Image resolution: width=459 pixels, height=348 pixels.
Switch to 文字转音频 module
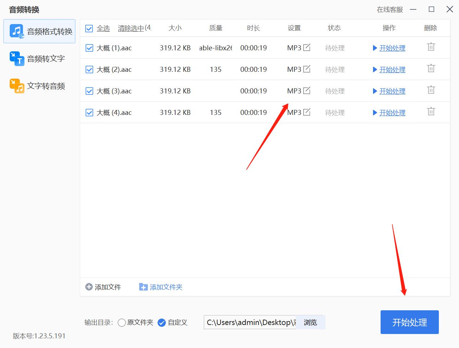(39, 86)
